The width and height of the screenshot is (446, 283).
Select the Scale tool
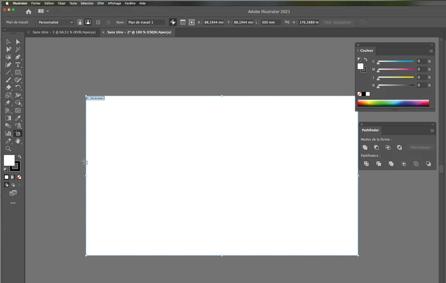tap(8, 95)
